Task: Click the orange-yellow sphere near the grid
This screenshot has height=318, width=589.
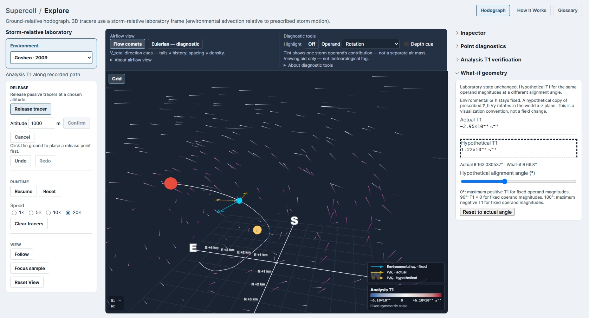Action: [257, 230]
